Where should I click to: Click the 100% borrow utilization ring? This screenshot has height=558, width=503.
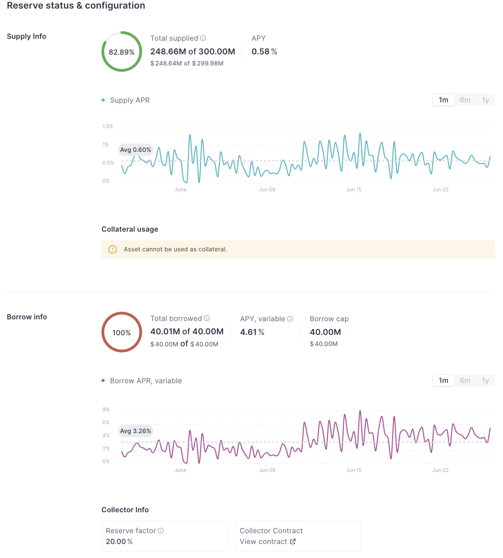[x=122, y=332]
